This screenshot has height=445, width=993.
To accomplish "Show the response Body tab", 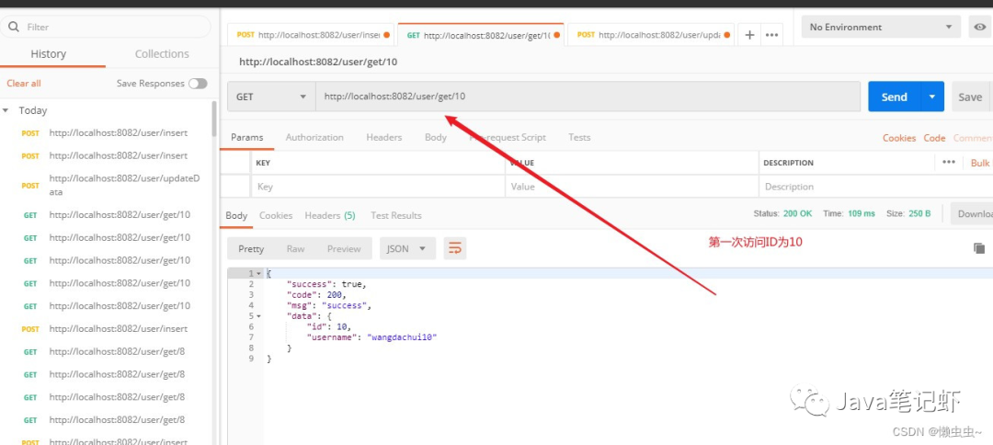I will click(236, 215).
